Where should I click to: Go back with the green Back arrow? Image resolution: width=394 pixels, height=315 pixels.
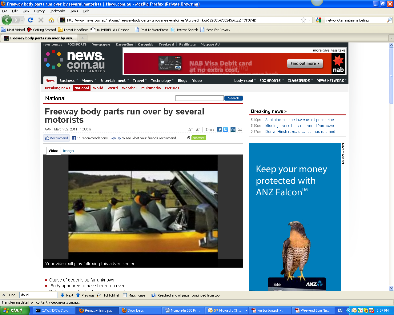(7, 20)
